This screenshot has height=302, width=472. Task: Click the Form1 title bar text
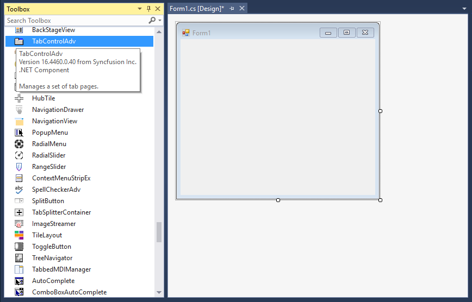tap(201, 33)
